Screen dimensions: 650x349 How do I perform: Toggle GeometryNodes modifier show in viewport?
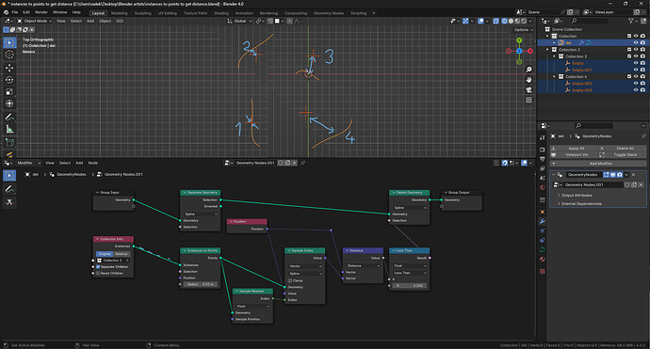coord(612,175)
